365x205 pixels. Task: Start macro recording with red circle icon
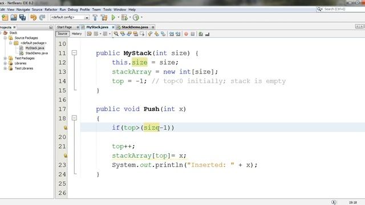tap(186, 34)
